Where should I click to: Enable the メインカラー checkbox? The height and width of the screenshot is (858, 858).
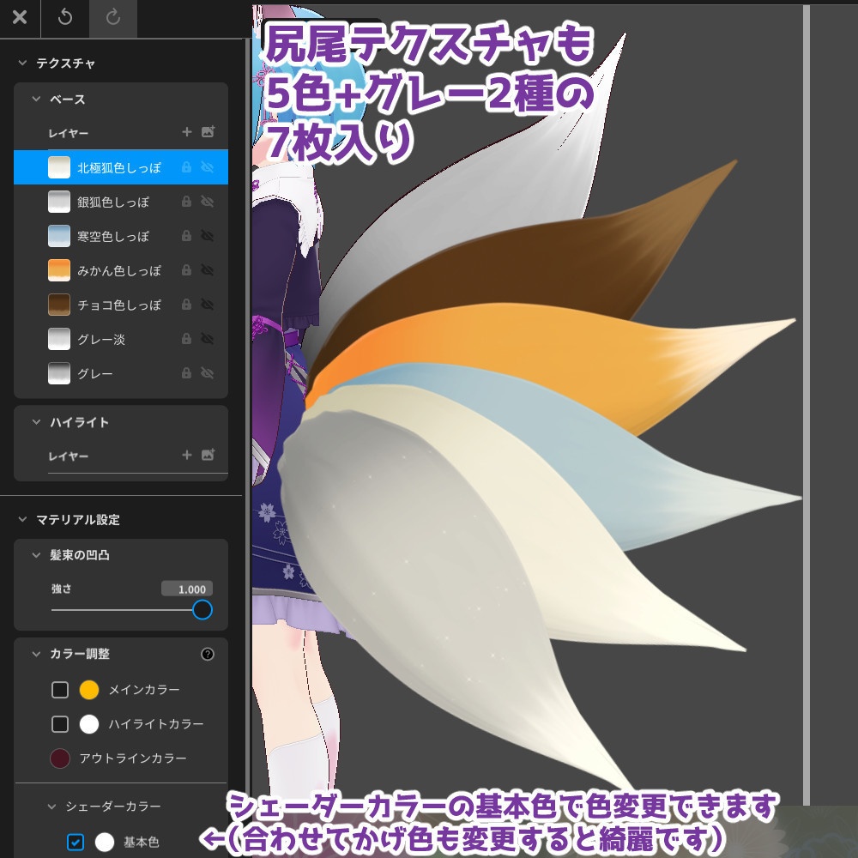[59, 689]
